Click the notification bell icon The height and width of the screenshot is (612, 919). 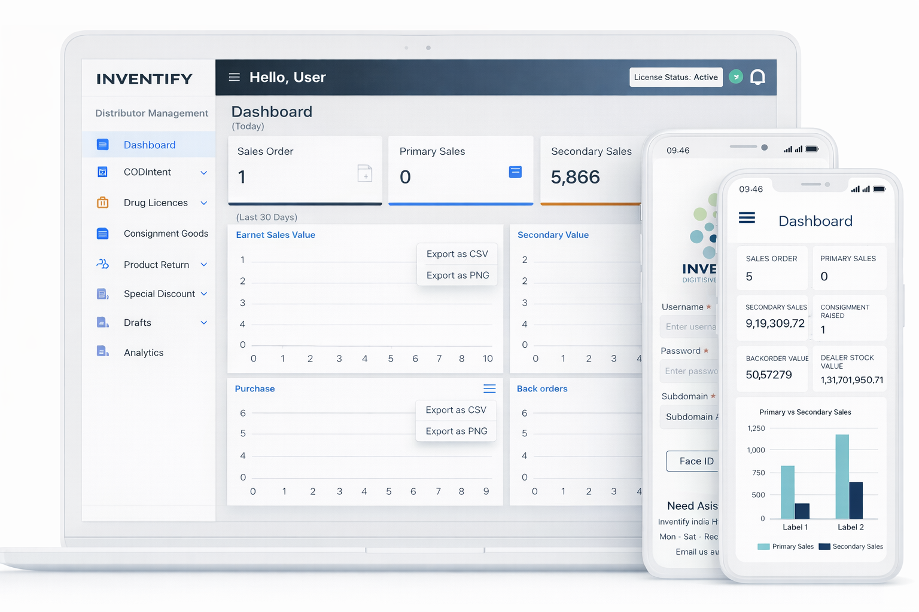757,77
